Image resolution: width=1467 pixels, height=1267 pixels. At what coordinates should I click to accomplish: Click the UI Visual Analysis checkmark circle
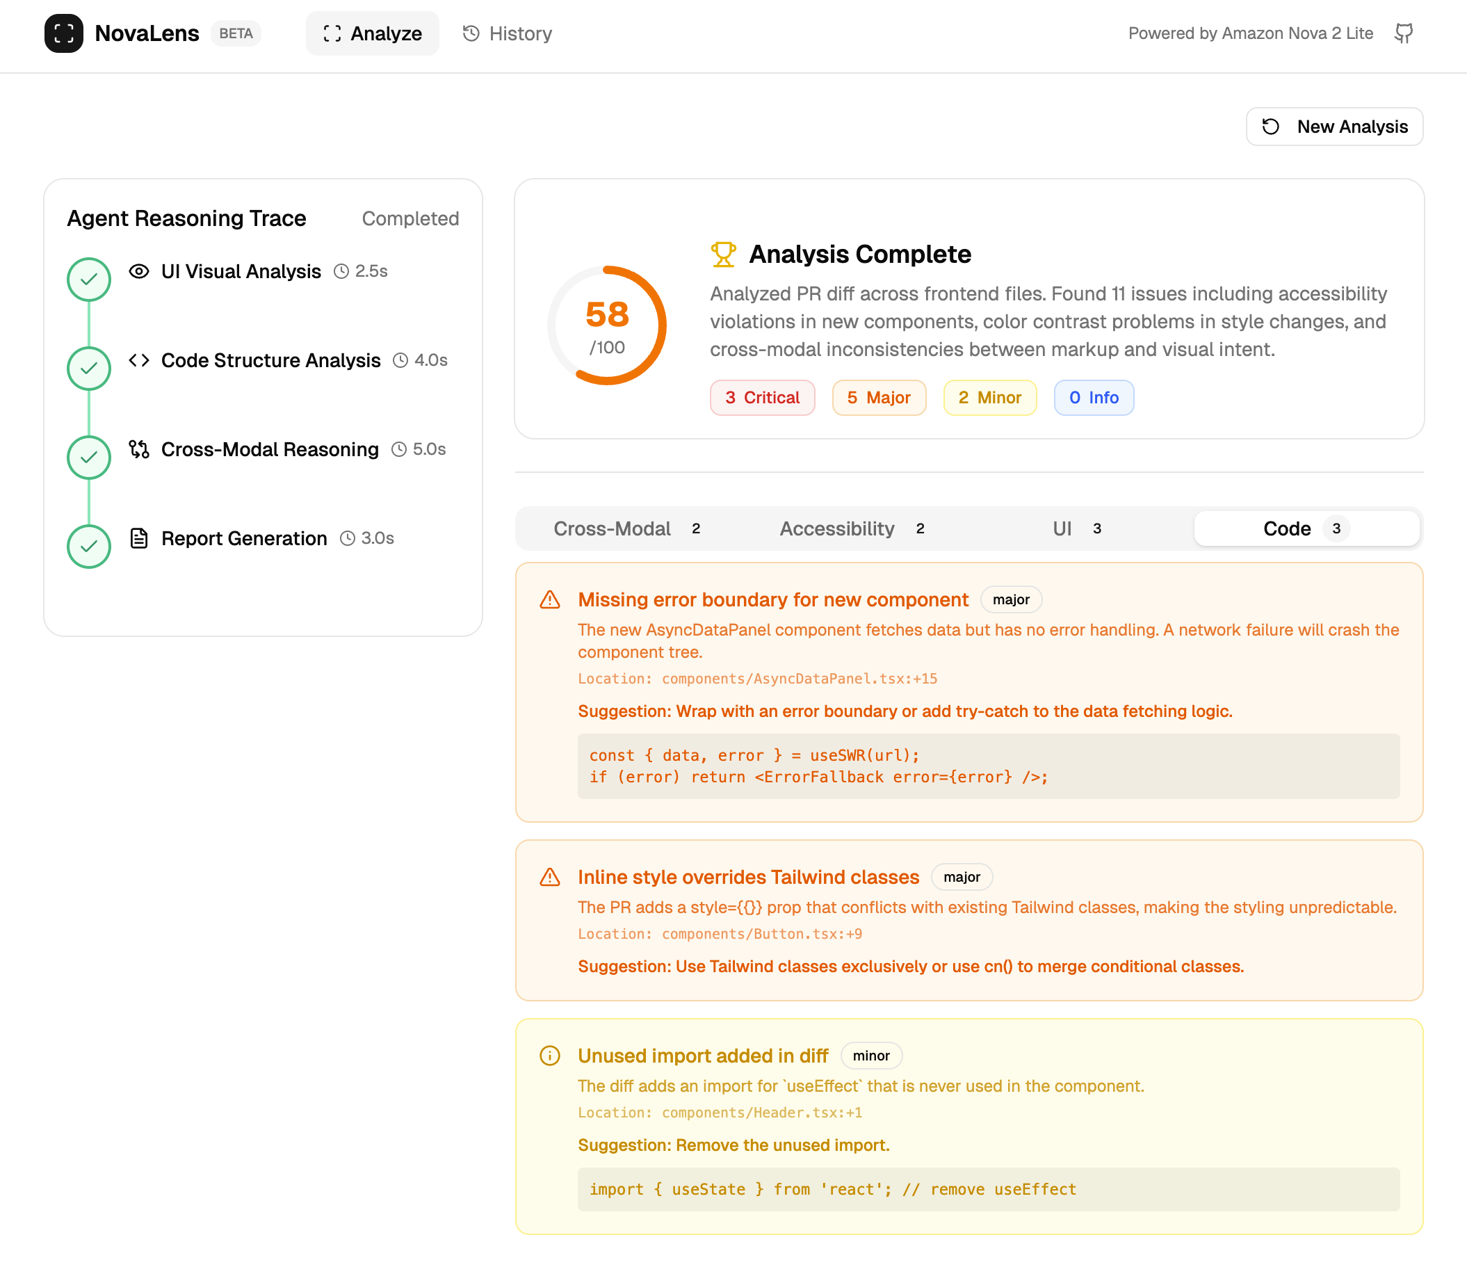[x=88, y=279]
